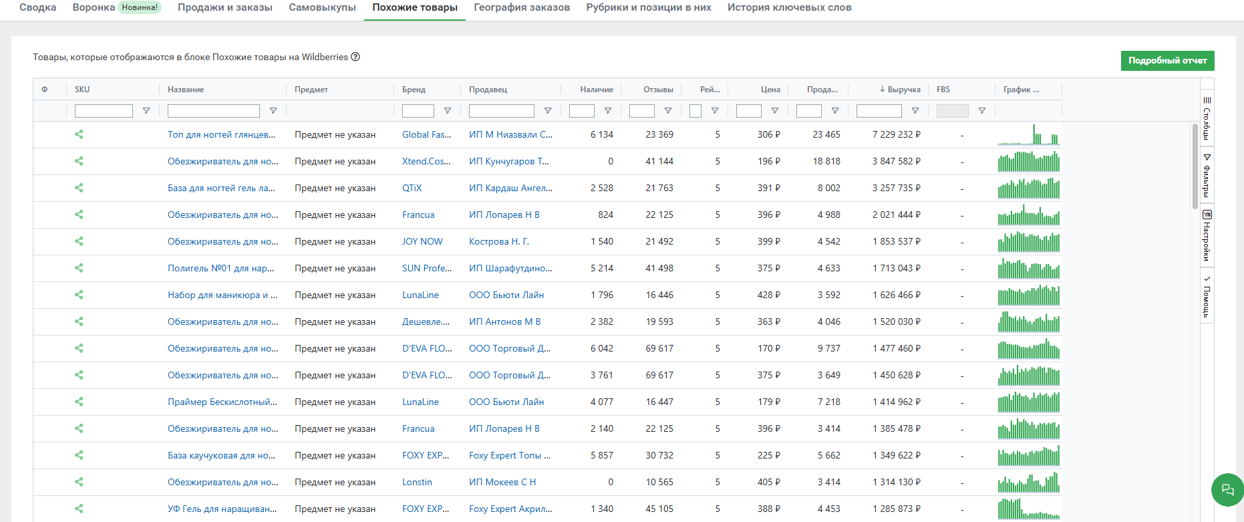This screenshot has height=522, width=1244.
Task: Open SKU column filter funnel
Action: click(146, 111)
